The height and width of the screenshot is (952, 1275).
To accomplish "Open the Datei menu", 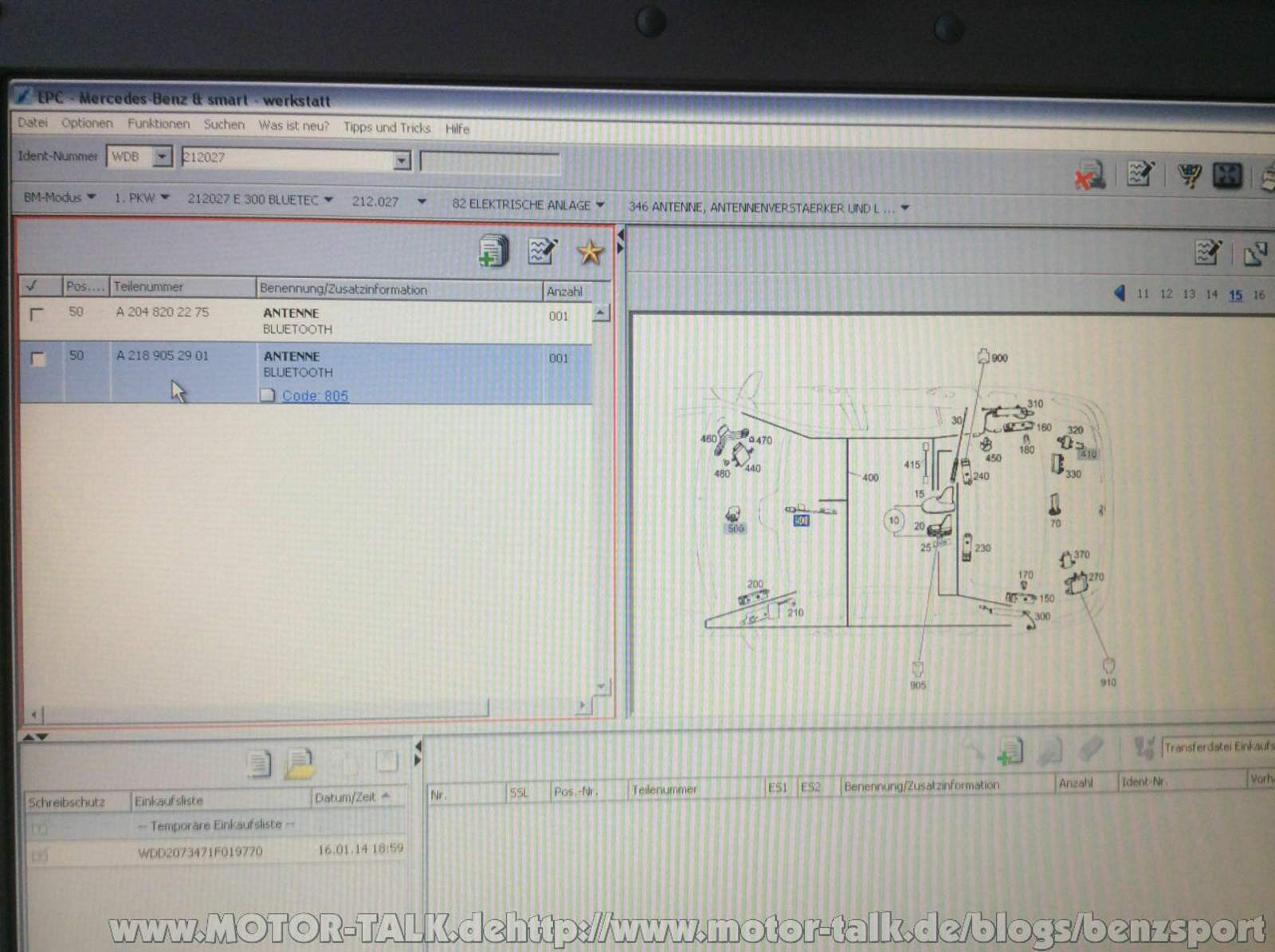I will 33,123.
